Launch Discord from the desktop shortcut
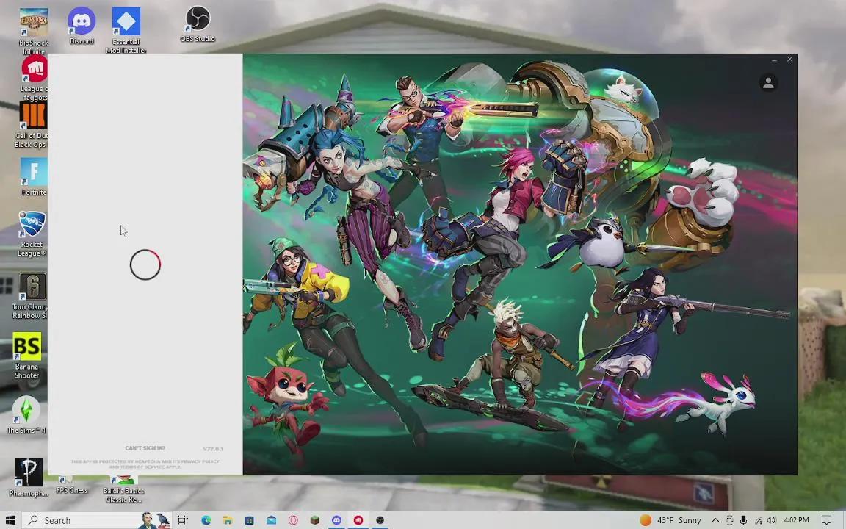Screen dimensions: 846x529 tap(81, 18)
